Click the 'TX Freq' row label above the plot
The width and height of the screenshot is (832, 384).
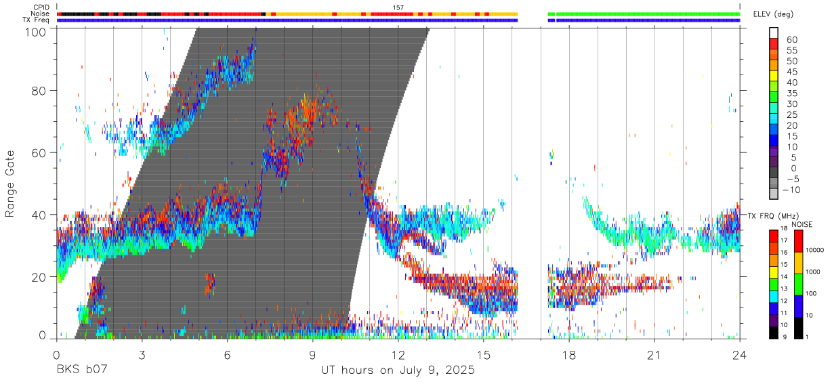click(x=37, y=20)
